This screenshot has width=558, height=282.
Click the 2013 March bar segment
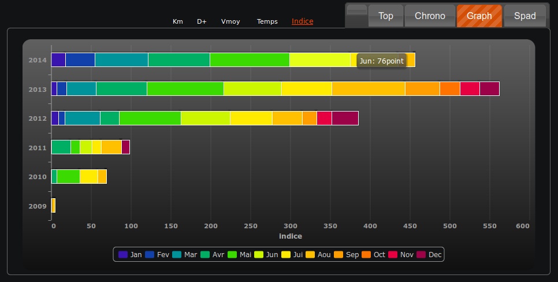[81, 88]
